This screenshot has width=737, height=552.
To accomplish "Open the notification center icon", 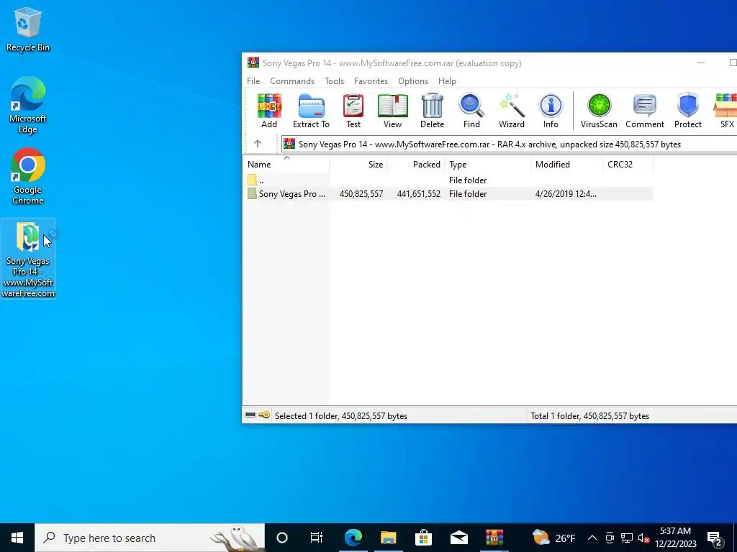I will coord(715,538).
